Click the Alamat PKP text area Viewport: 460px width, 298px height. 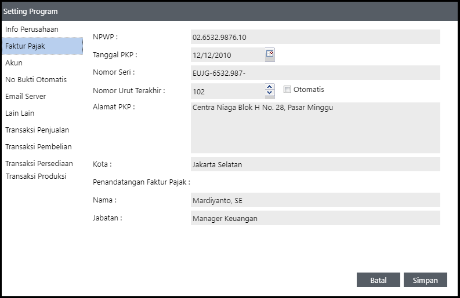[315, 127]
